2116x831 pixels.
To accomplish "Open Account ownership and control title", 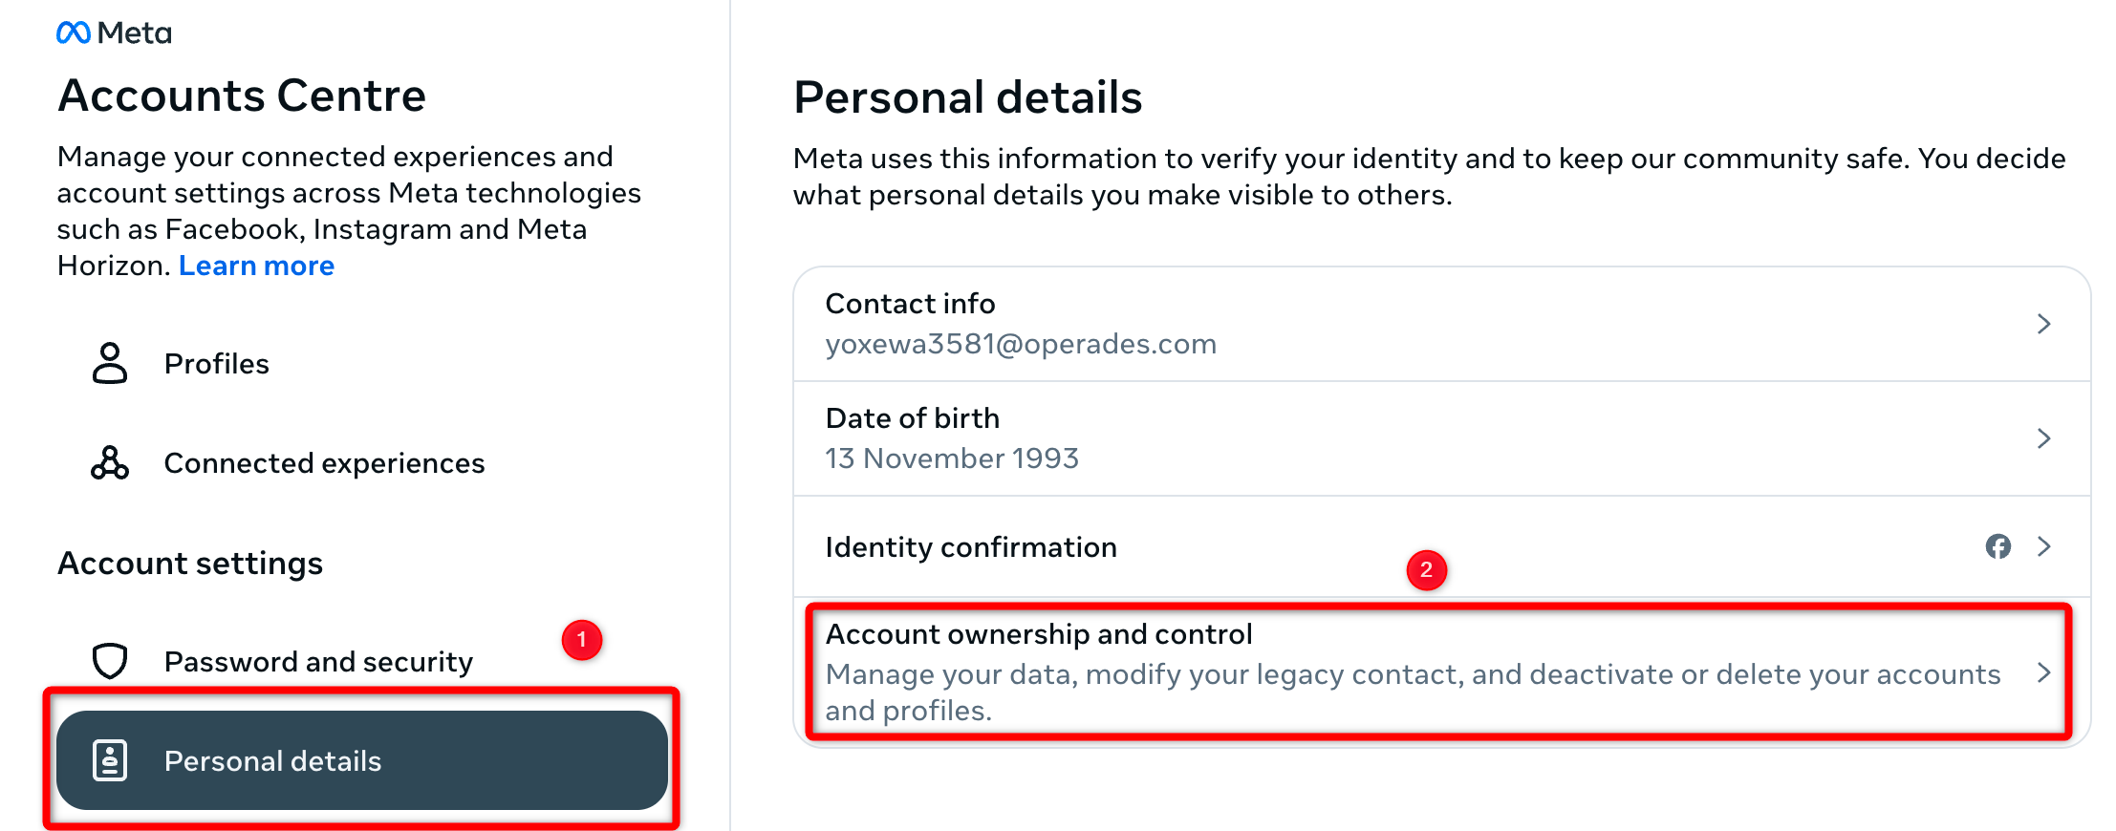I will click(x=1038, y=634).
